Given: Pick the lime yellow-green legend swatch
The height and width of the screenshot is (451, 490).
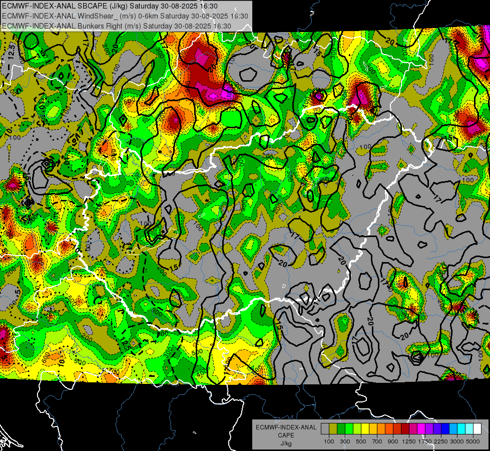Looking at the screenshot, I should click(x=357, y=429).
